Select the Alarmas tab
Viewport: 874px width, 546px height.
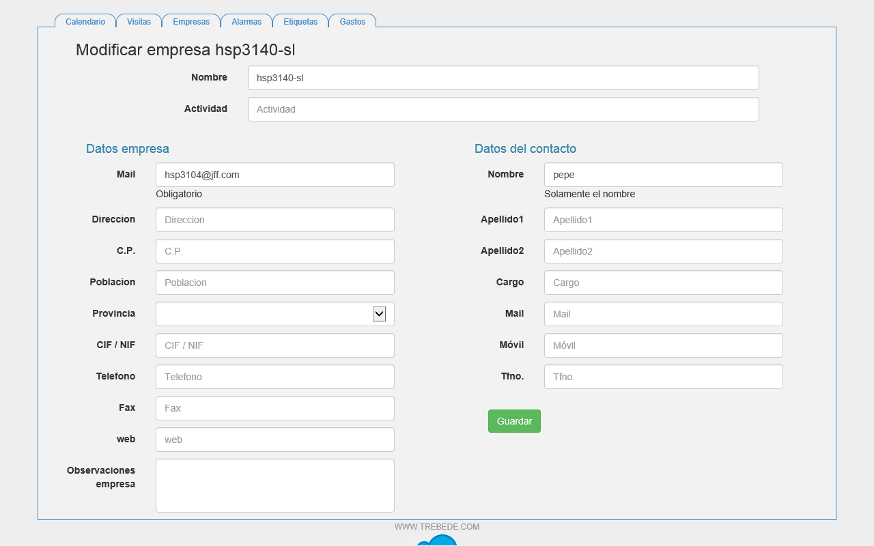(x=246, y=21)
